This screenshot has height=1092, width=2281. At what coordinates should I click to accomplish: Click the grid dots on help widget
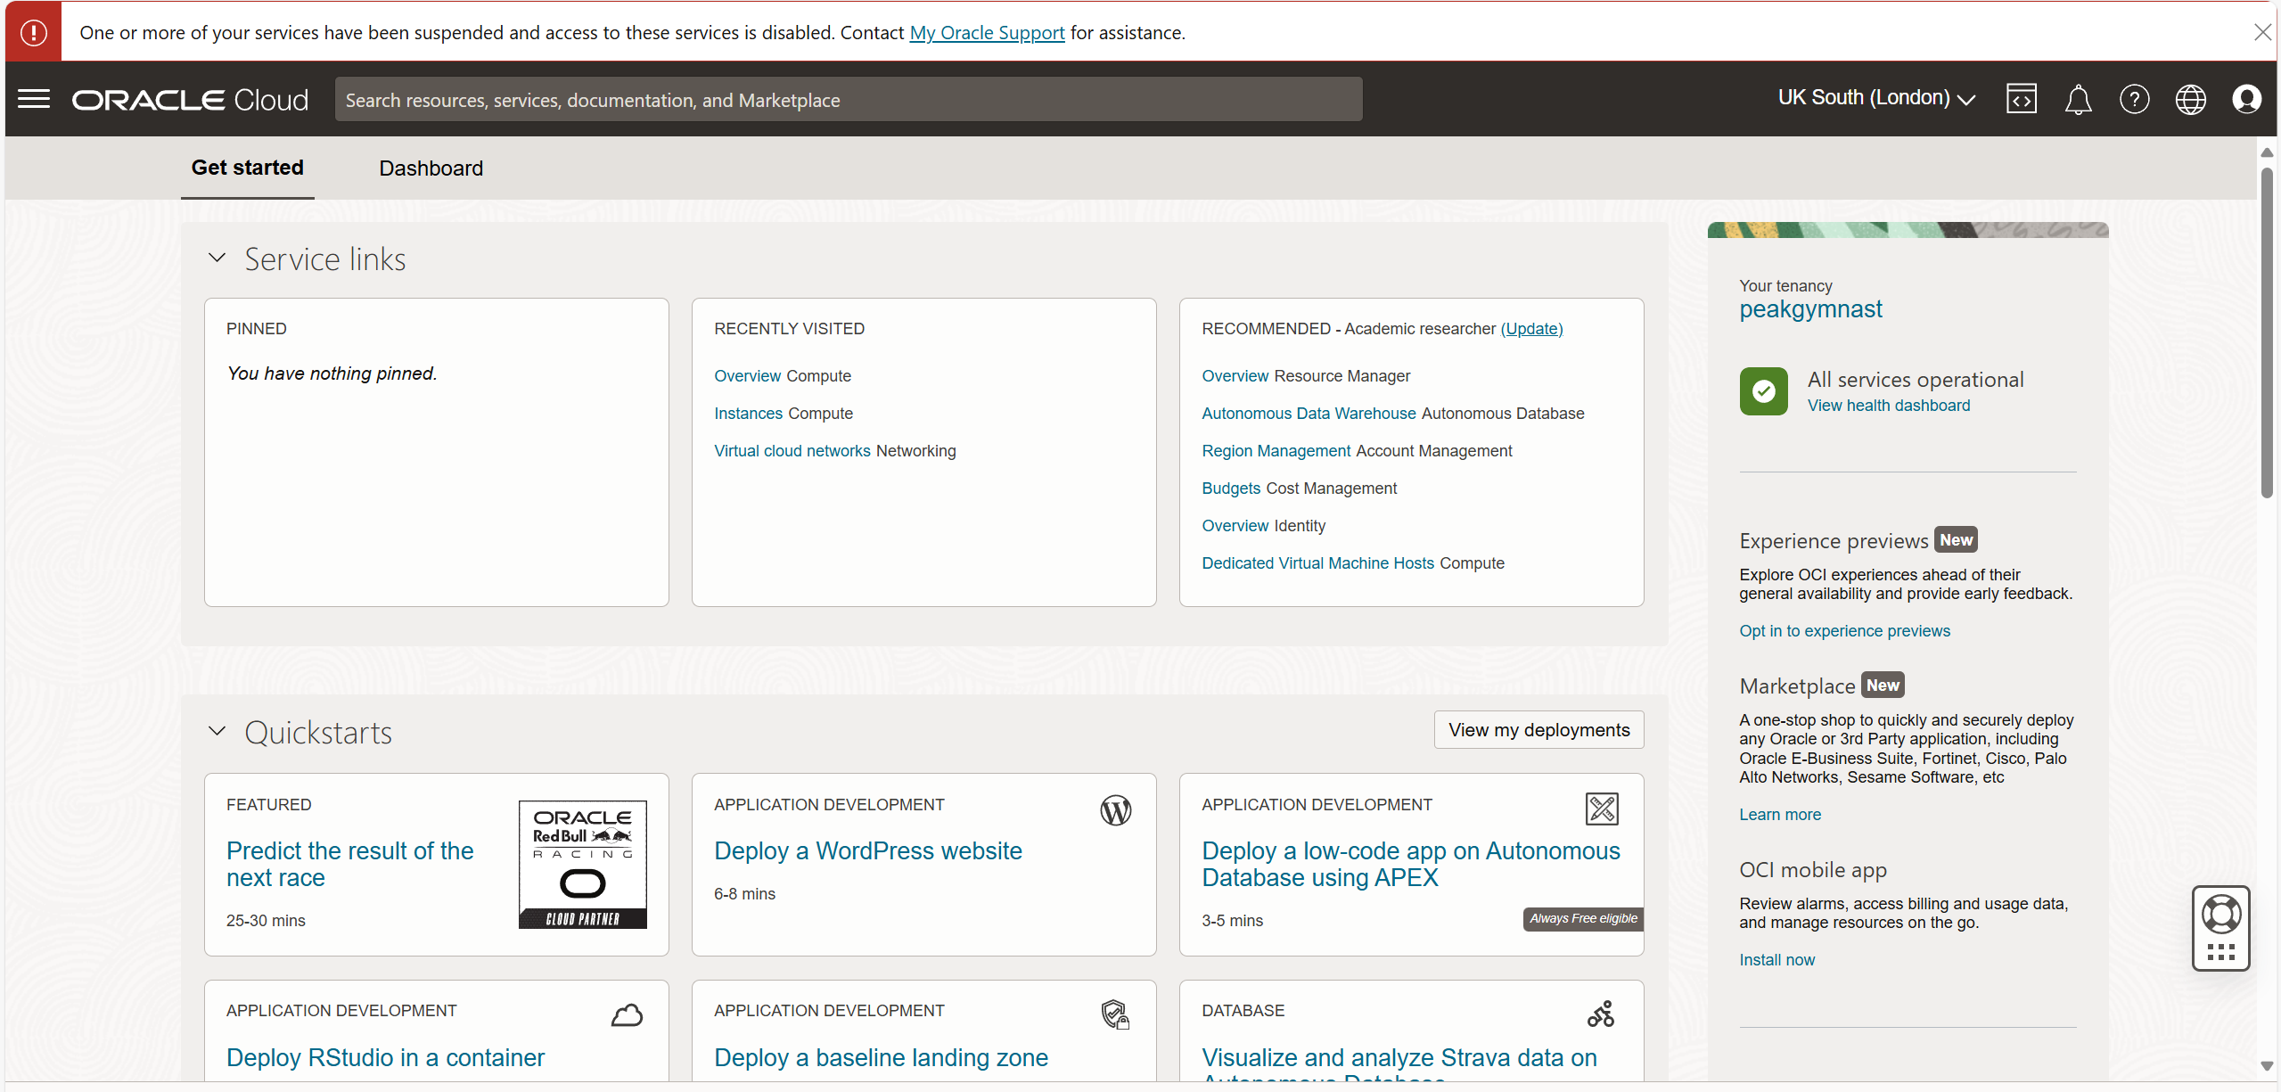[2221, 952]
